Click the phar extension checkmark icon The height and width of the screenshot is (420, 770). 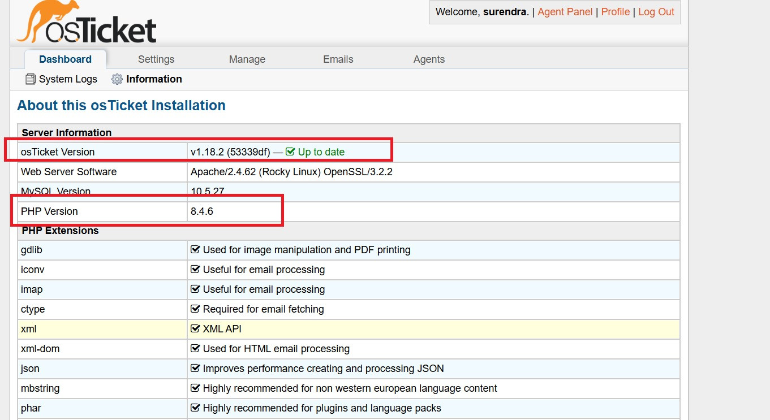point(196,408)
